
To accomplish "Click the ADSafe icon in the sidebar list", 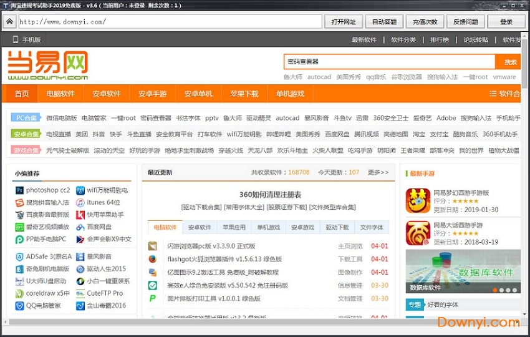I will click(x=19, y=256).
